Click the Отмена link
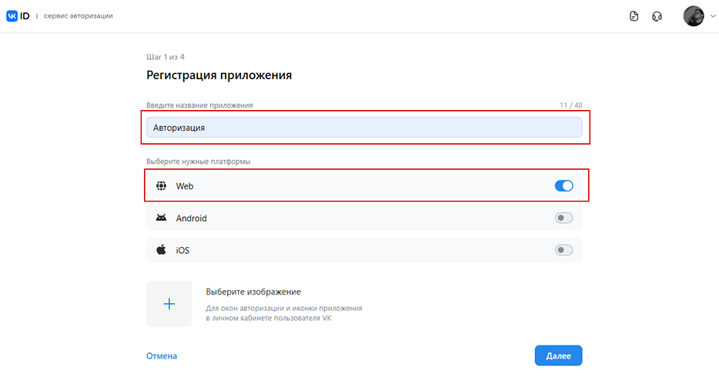719x387 pixels. click(162, 355)
